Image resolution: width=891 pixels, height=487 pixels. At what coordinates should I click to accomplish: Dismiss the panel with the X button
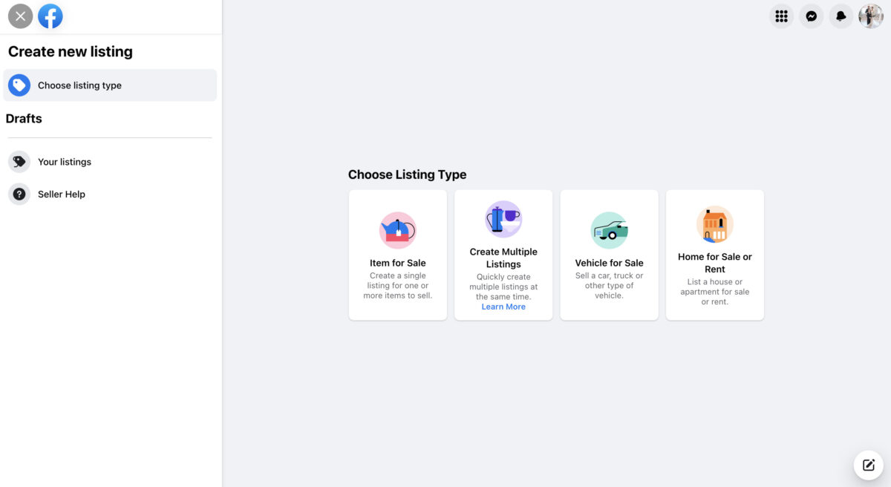(x=20, y=16)
